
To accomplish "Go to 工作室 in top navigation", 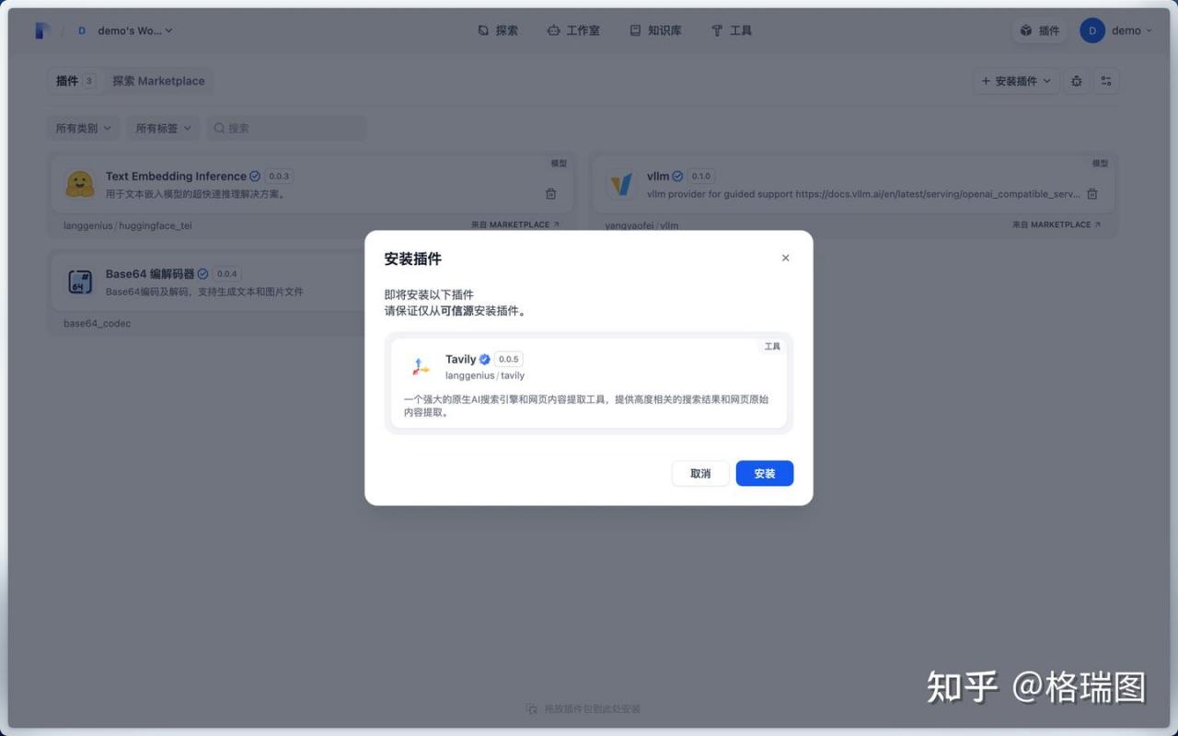I will click(x=573, y=30).
